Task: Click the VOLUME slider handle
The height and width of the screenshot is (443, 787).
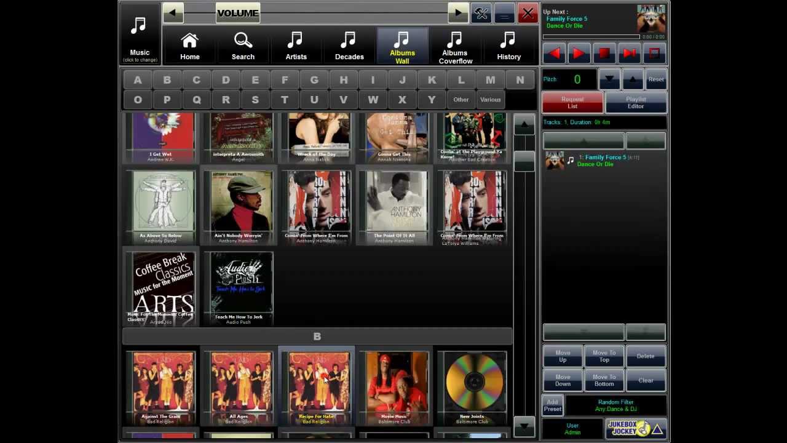Action: click(237, 13)
